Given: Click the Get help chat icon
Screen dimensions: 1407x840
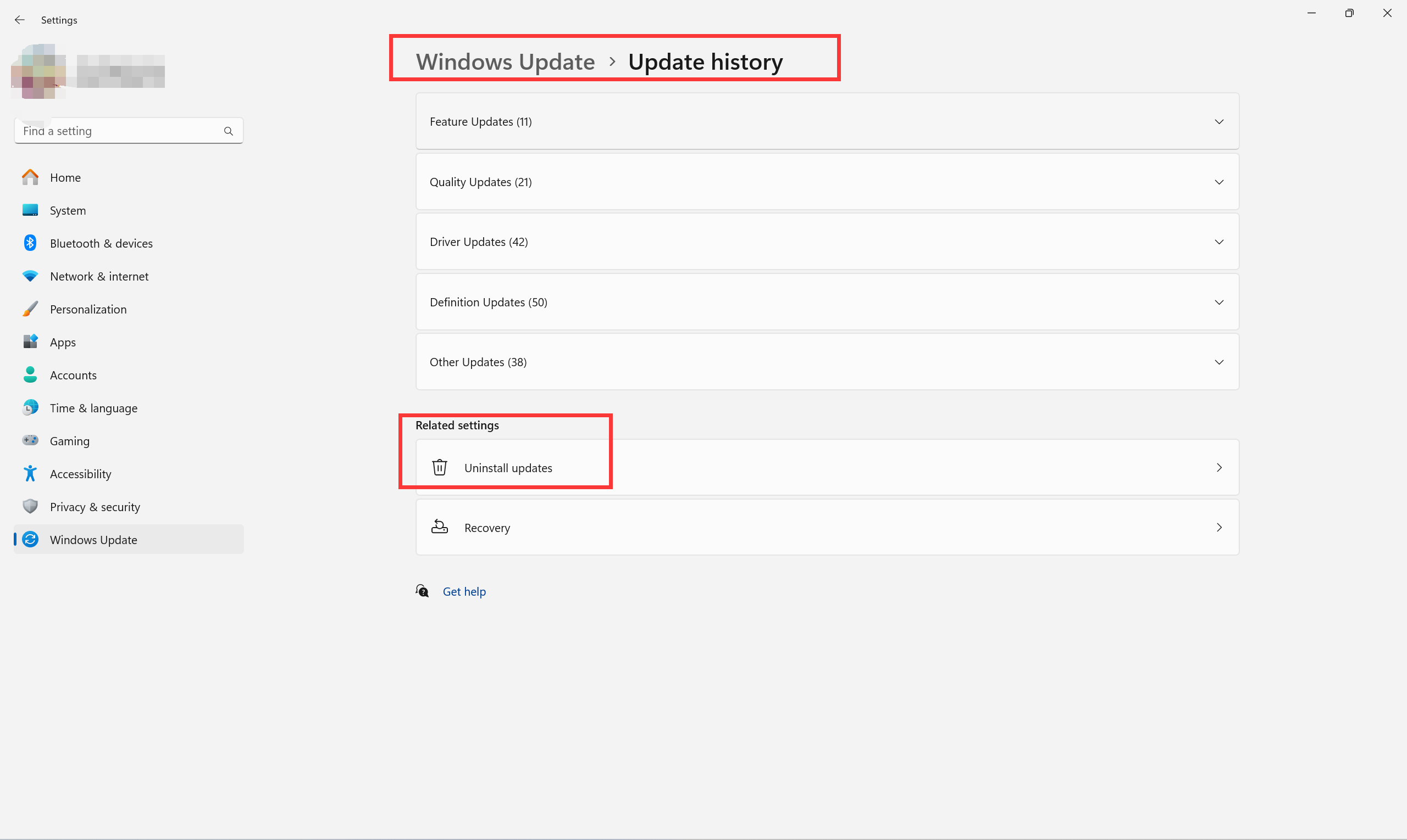Looking at the screenshot, I should click(x=422, y=591).
